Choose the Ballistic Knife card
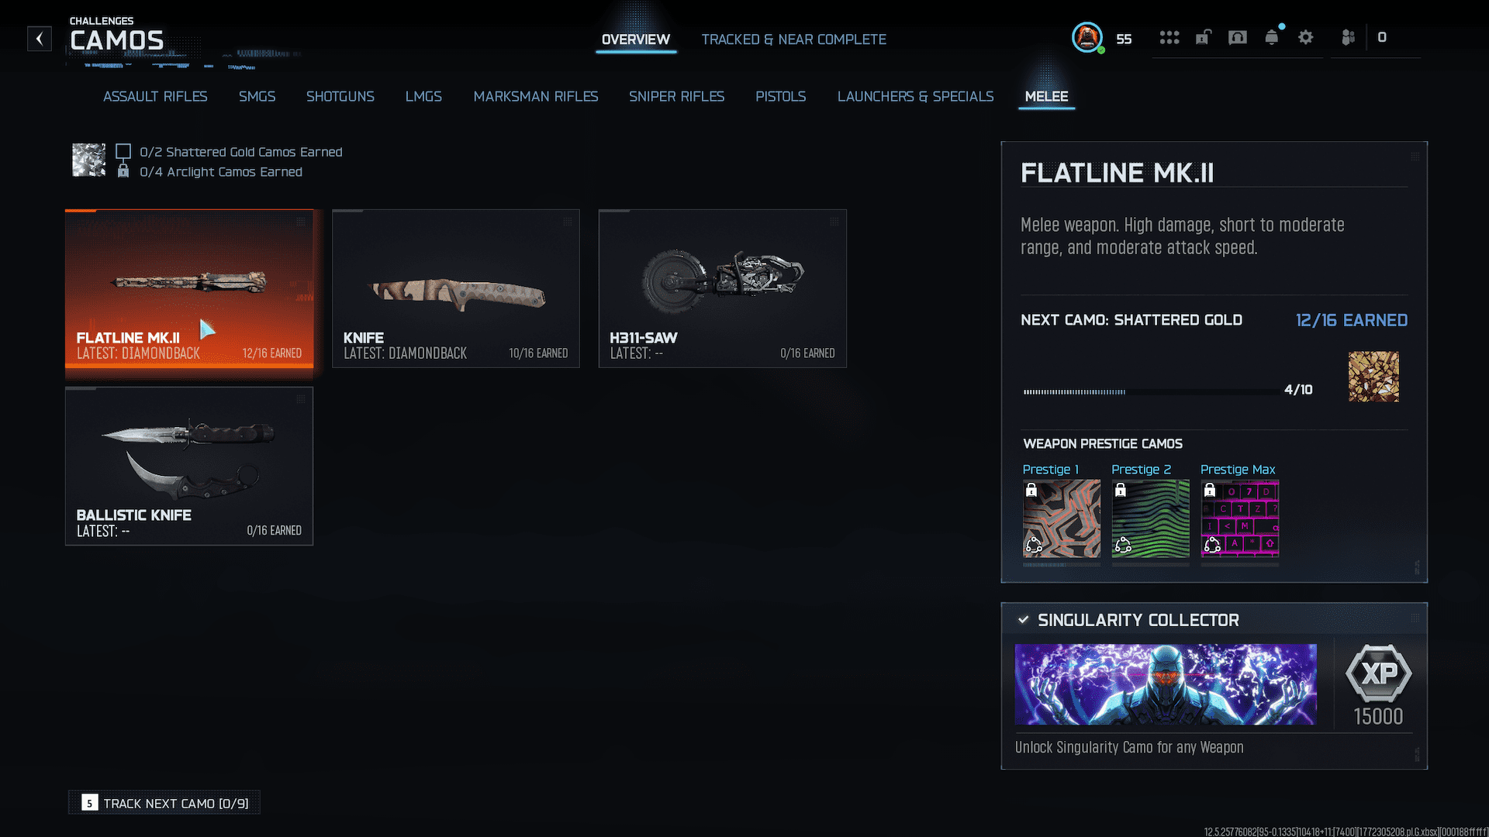 189,466
